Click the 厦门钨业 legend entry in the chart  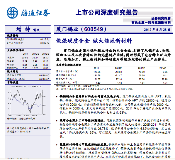point(19,87)
